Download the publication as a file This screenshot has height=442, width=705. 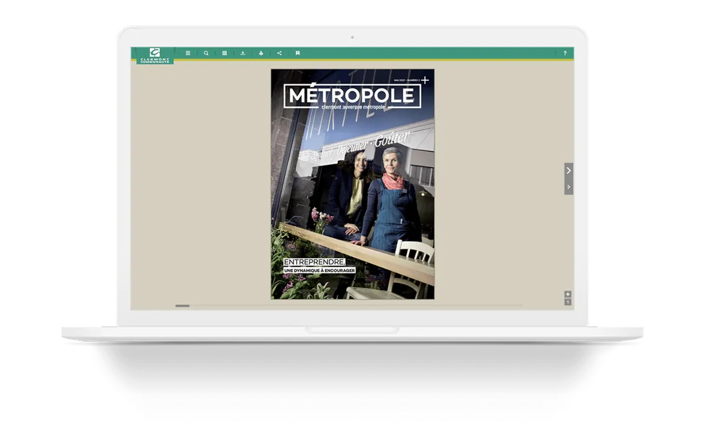(x=243, y=53)
